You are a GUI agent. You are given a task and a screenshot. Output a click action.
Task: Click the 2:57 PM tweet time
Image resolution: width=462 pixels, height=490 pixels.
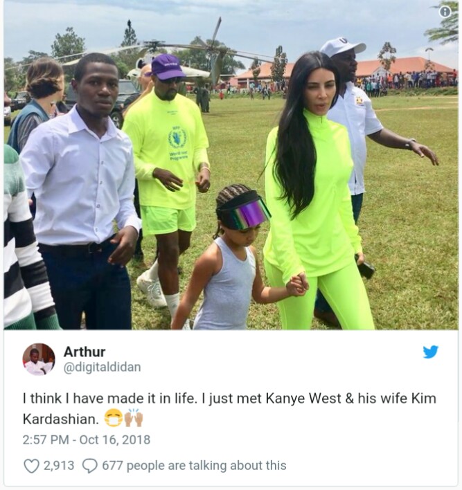tap(46, 439)
